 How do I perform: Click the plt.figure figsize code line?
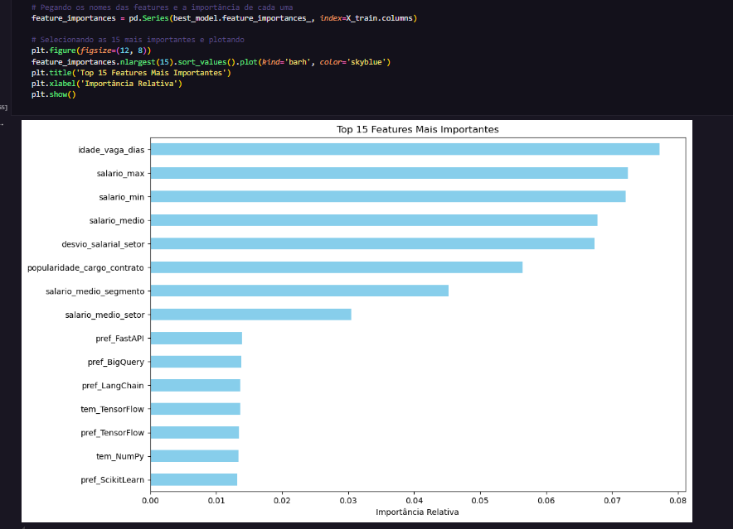tap(90, 51)
